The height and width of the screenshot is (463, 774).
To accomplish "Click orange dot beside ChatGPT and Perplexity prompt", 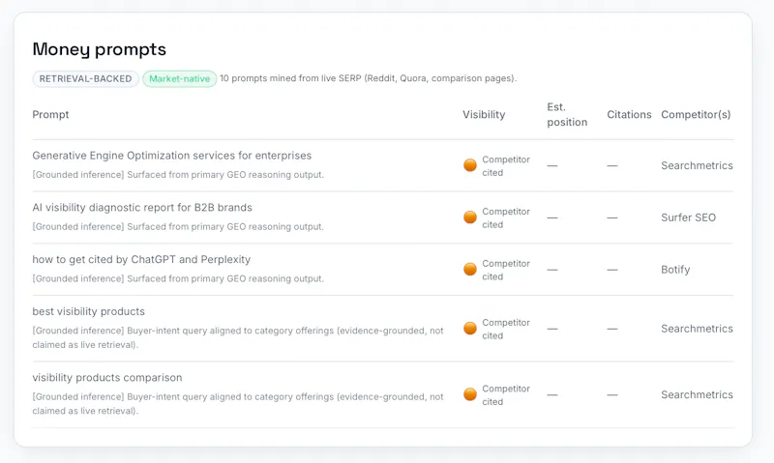I will point(470,270).
